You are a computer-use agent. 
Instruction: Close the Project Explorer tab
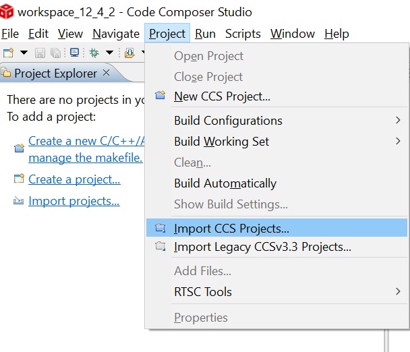[106, 73]
